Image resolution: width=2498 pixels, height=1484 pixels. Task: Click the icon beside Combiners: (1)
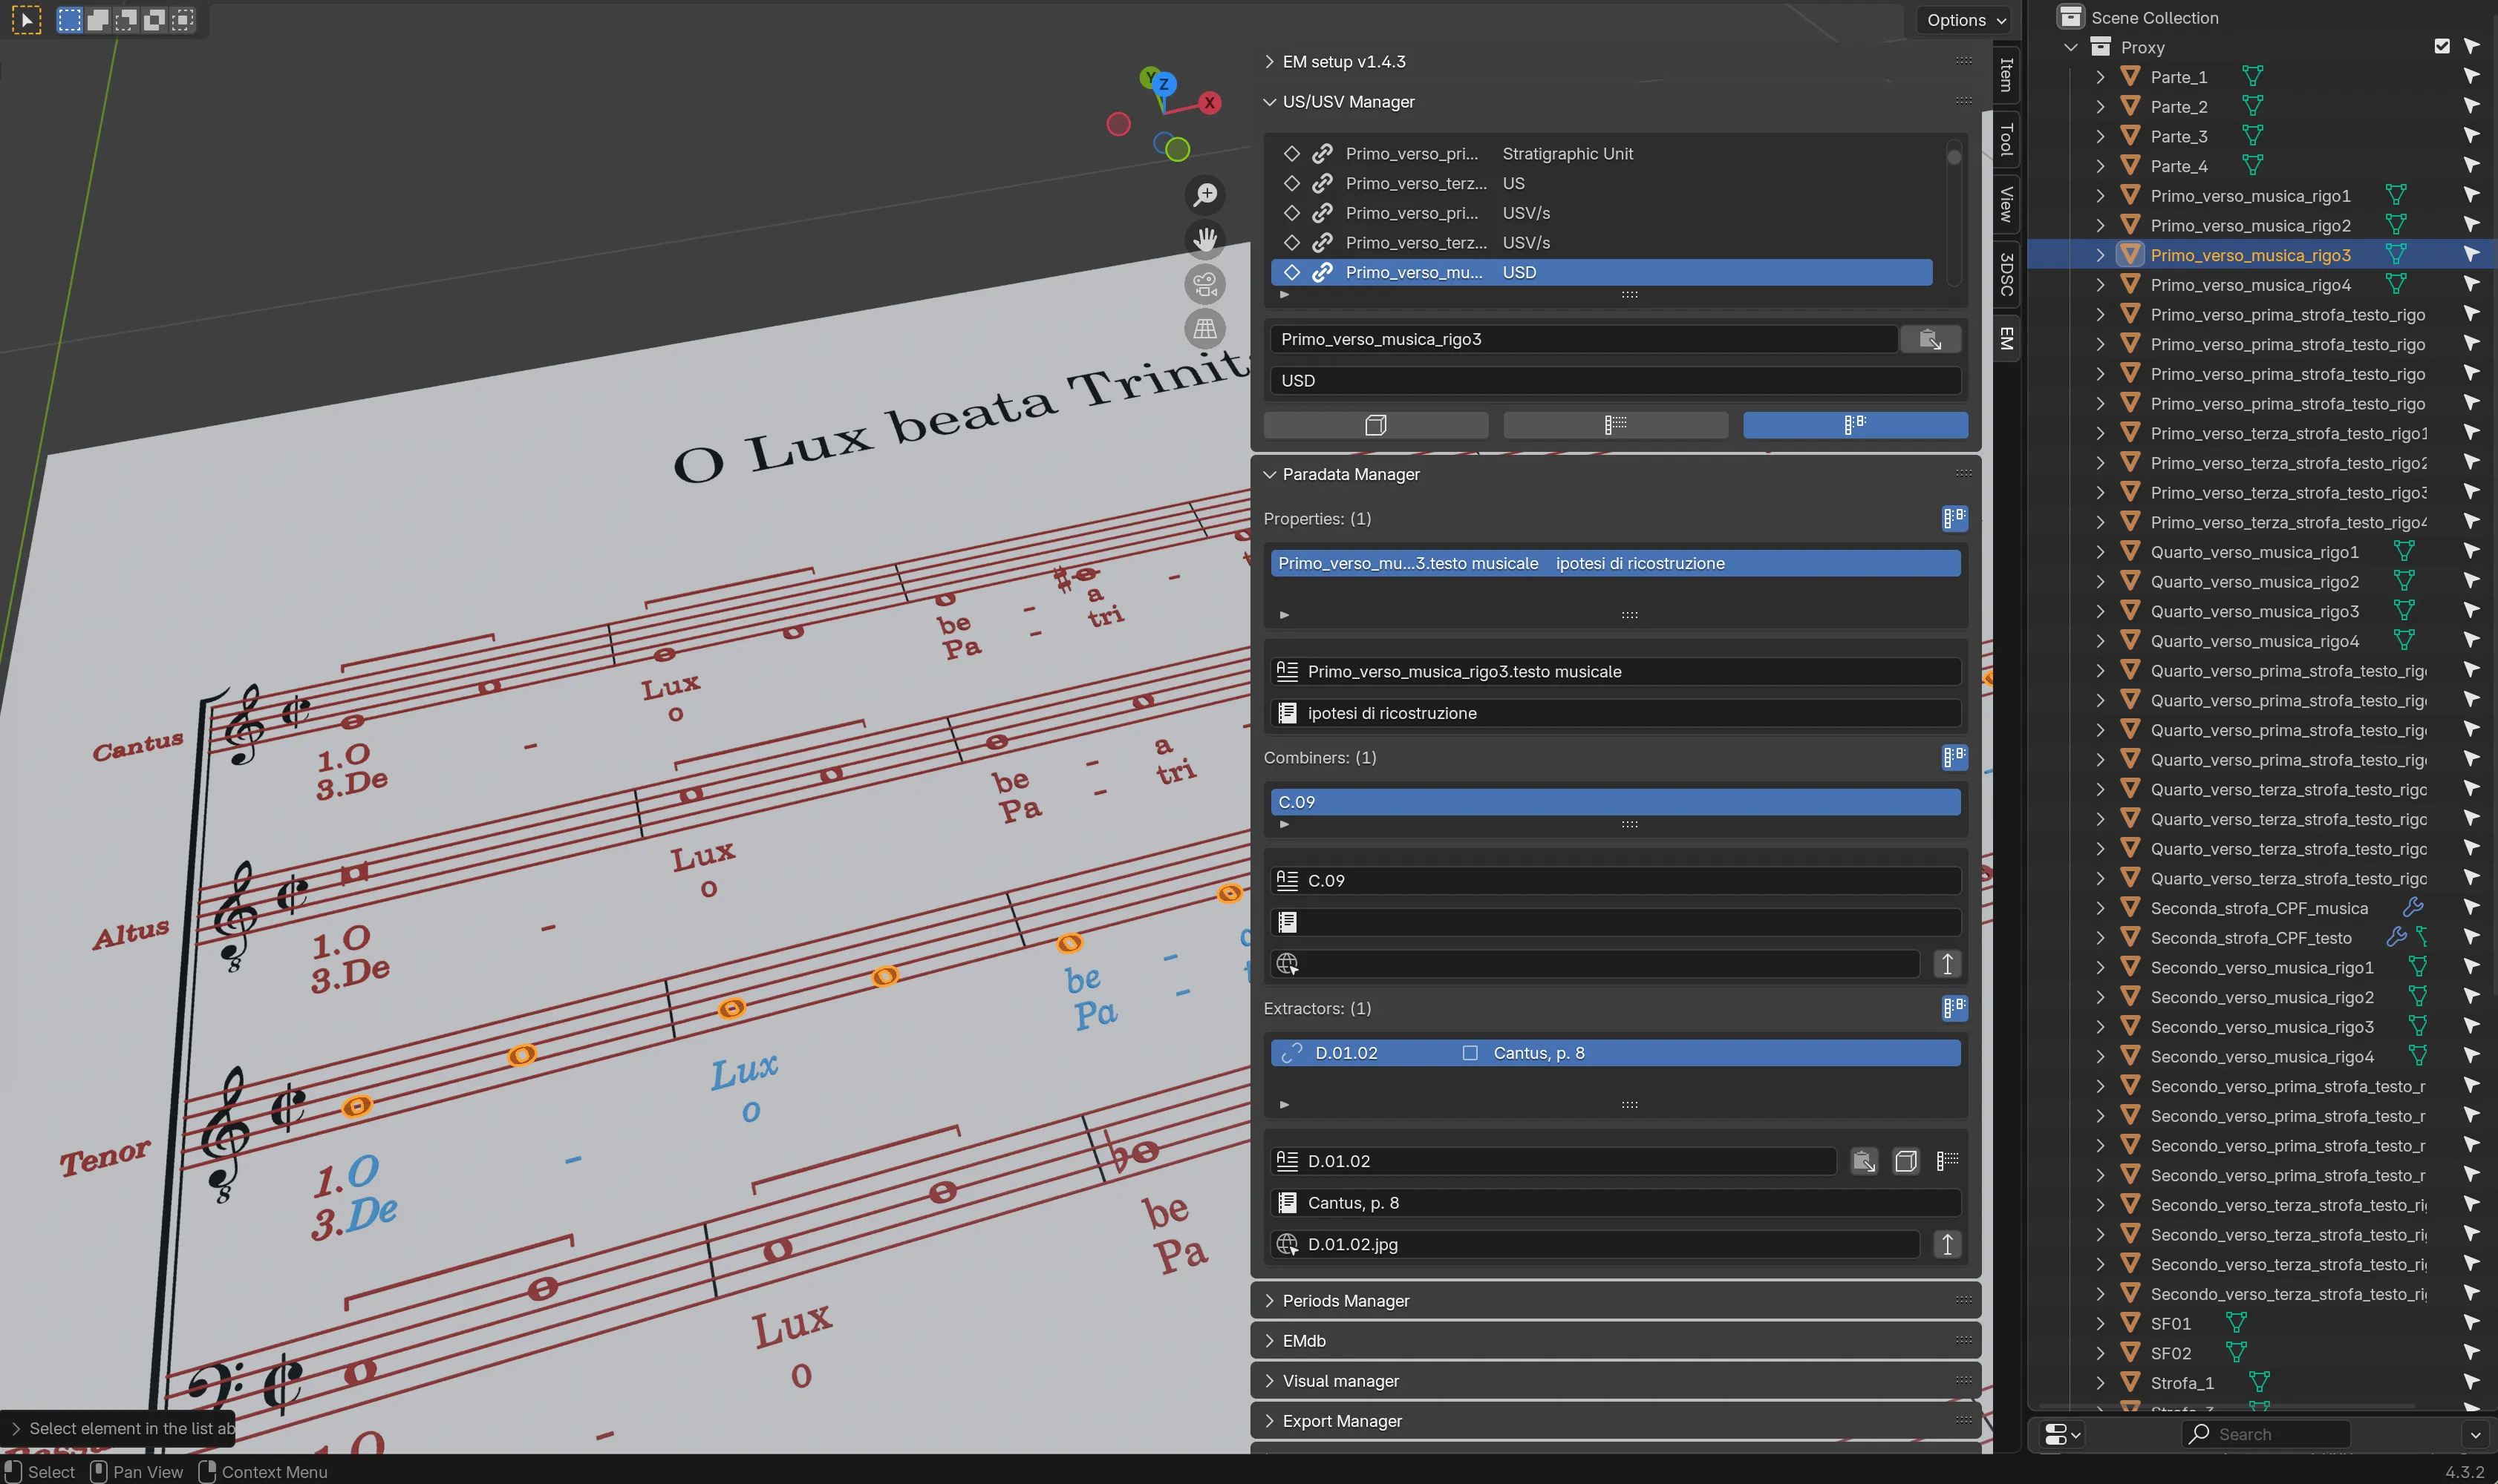(x=1954, y=757)
